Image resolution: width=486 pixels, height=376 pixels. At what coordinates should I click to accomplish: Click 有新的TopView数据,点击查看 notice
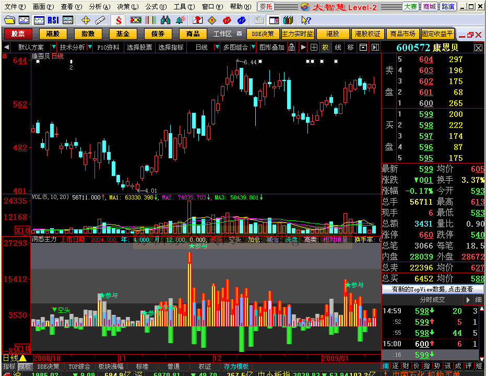tap(432, 289)
